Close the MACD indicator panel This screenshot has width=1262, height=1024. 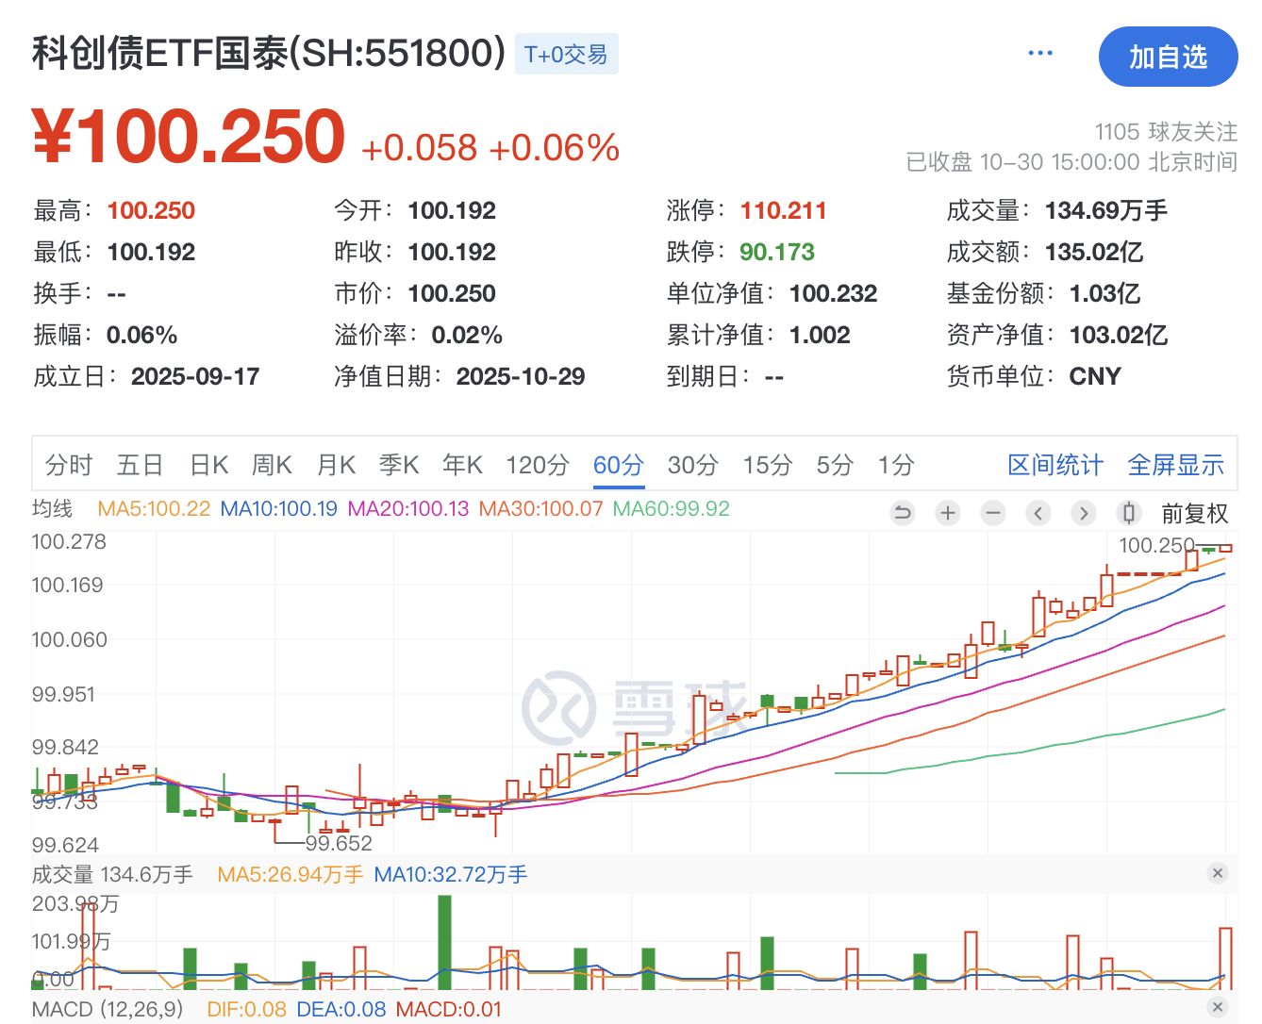1218,1008
